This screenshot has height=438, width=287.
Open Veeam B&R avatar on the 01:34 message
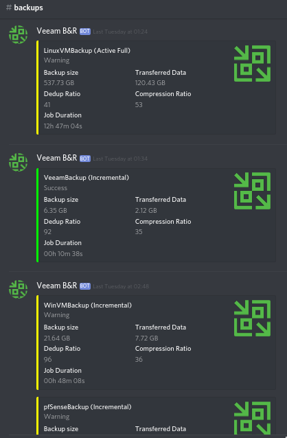(18, 162)
